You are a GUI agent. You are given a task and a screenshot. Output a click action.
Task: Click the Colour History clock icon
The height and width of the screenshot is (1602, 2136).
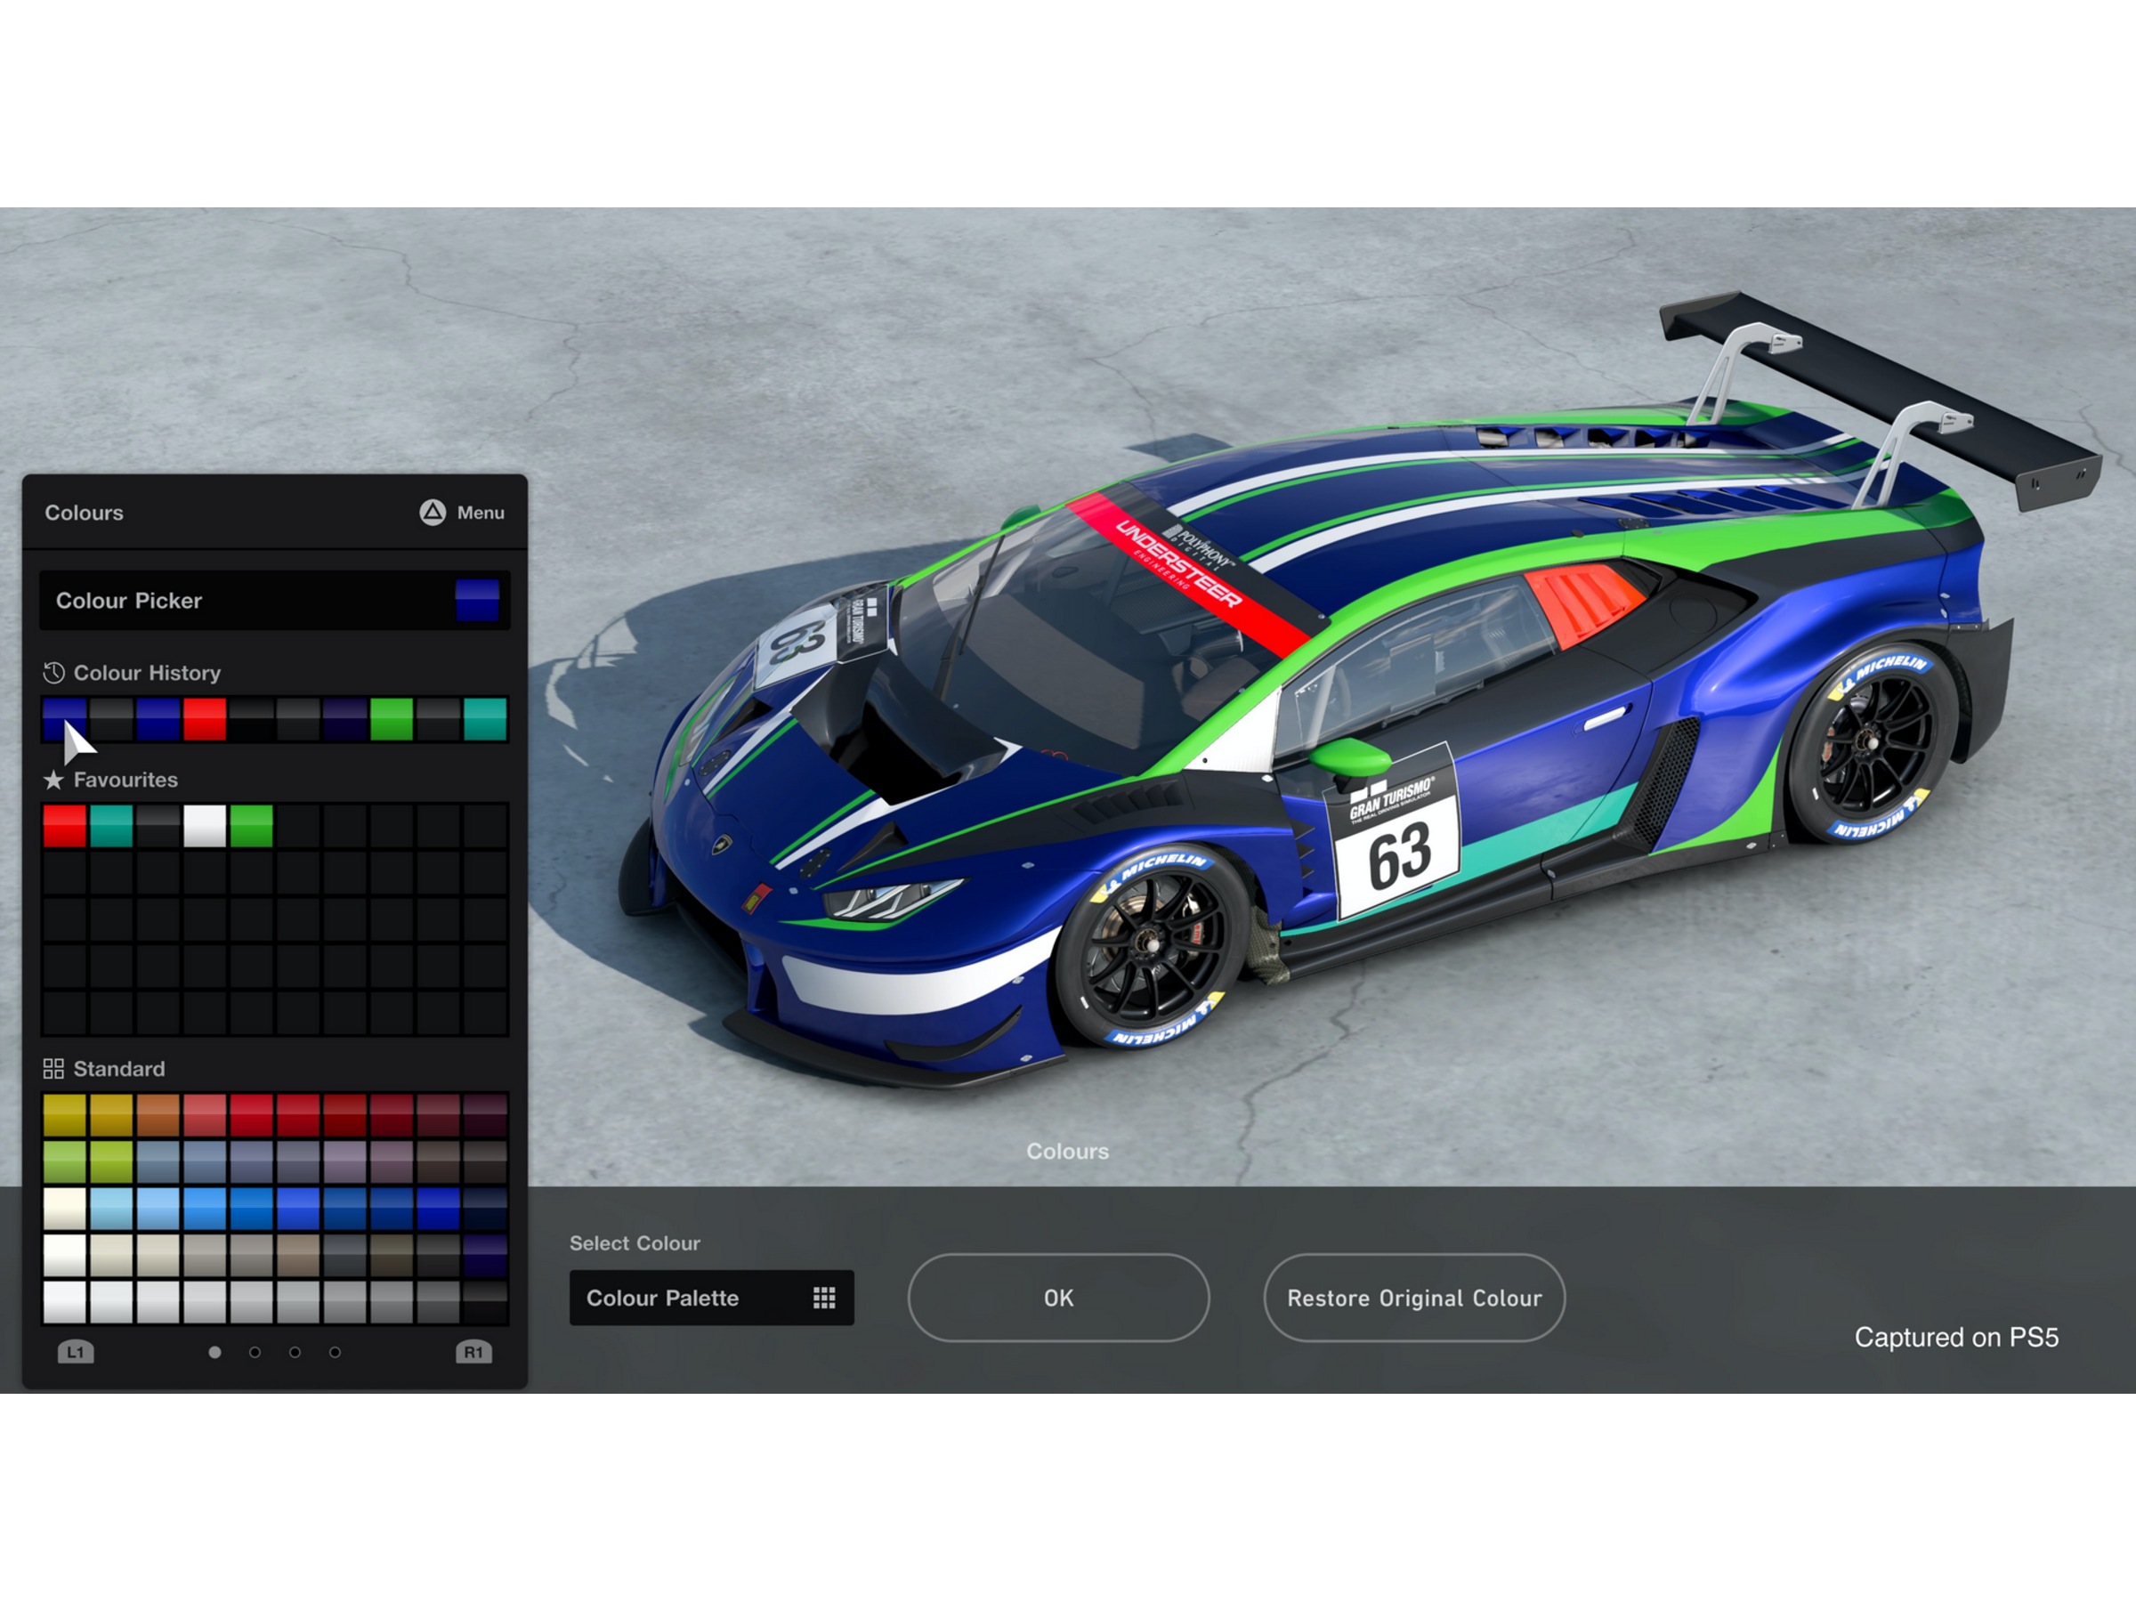click(53, 673)
